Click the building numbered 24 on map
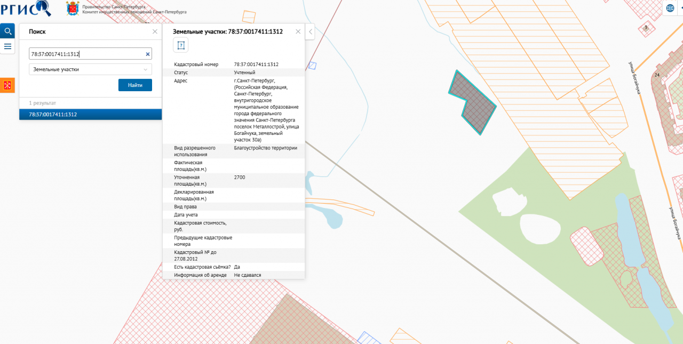683x344 pixels. [x=662, y=91]
